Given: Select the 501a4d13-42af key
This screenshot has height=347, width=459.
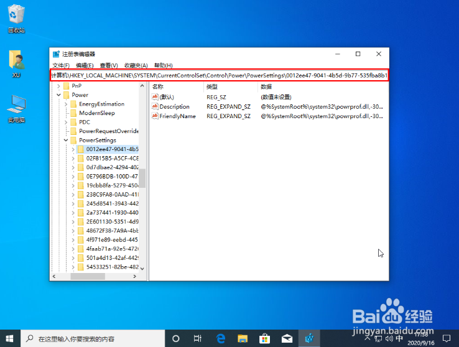Looking at the screenshot, I should (x=111, y=258).
